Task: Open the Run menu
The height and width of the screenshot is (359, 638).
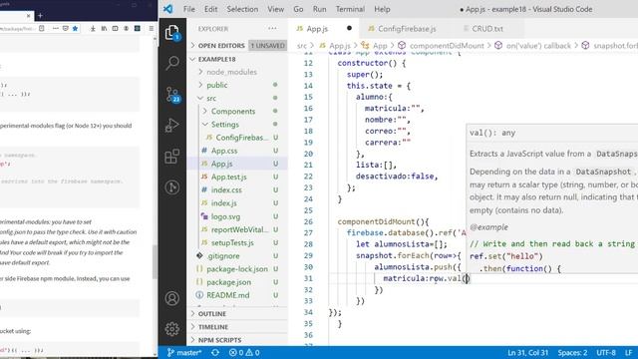Action: [319, 9]
